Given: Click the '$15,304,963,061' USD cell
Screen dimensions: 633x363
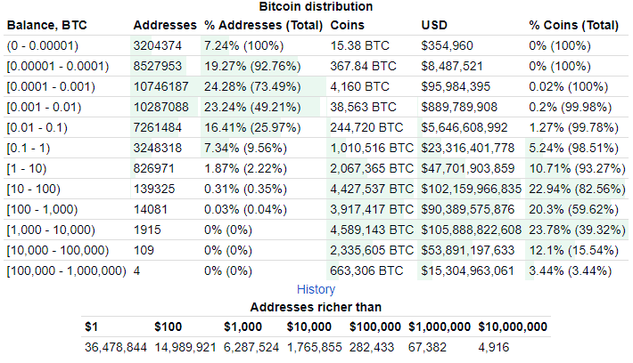Looking at the screenshot, I should (468, 270).
